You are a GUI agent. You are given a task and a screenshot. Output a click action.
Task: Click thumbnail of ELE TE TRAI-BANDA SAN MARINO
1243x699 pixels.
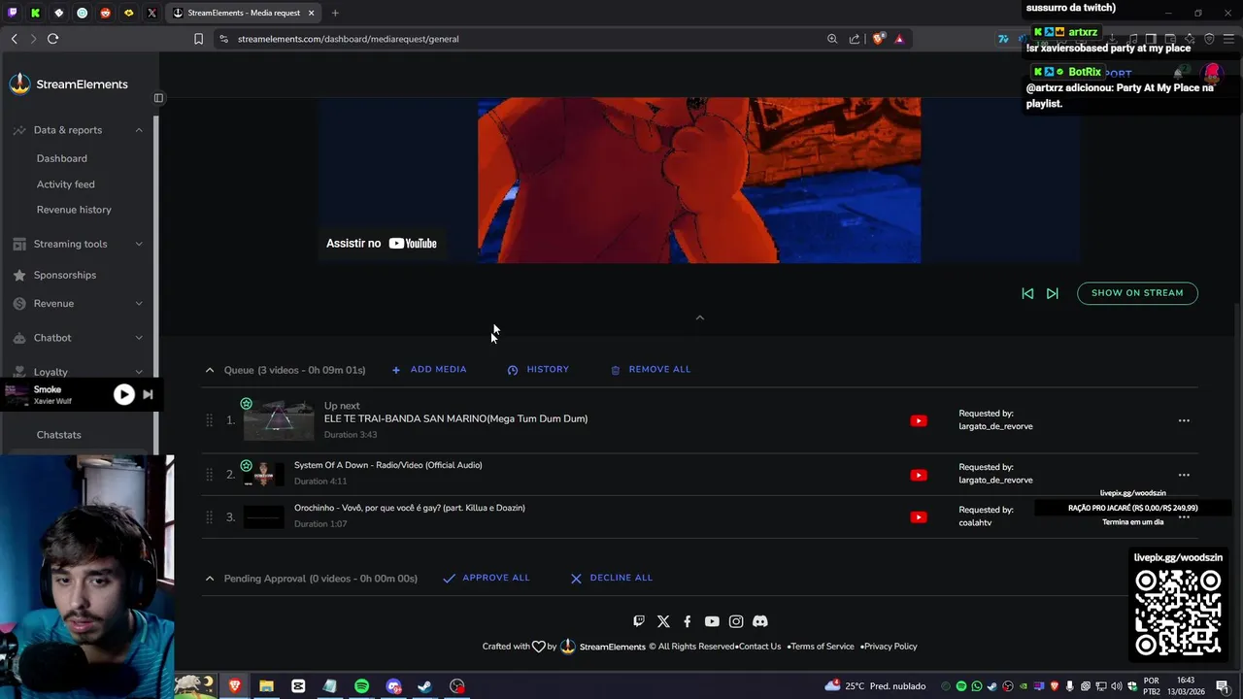point(279,420)
